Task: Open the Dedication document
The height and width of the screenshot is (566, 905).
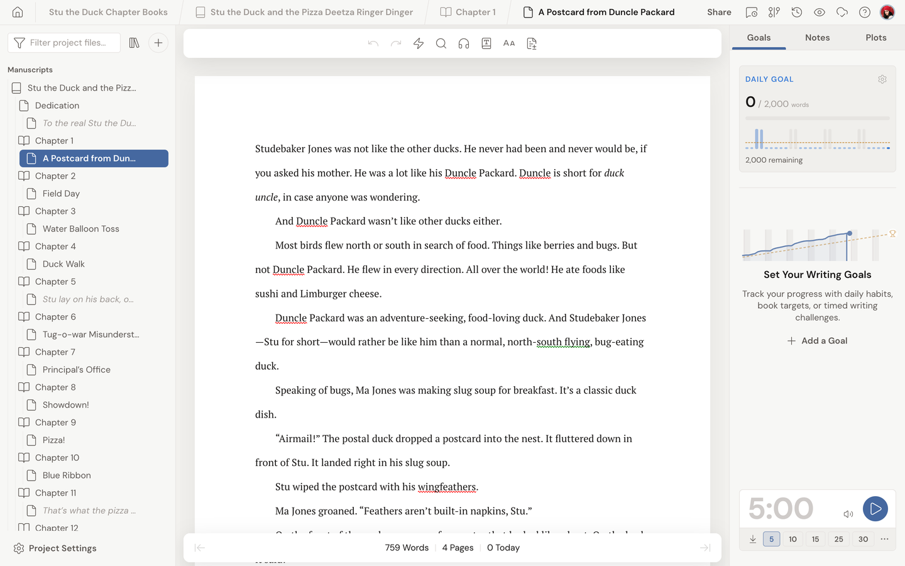Action: pyautogui.click(x=57, y=106)
